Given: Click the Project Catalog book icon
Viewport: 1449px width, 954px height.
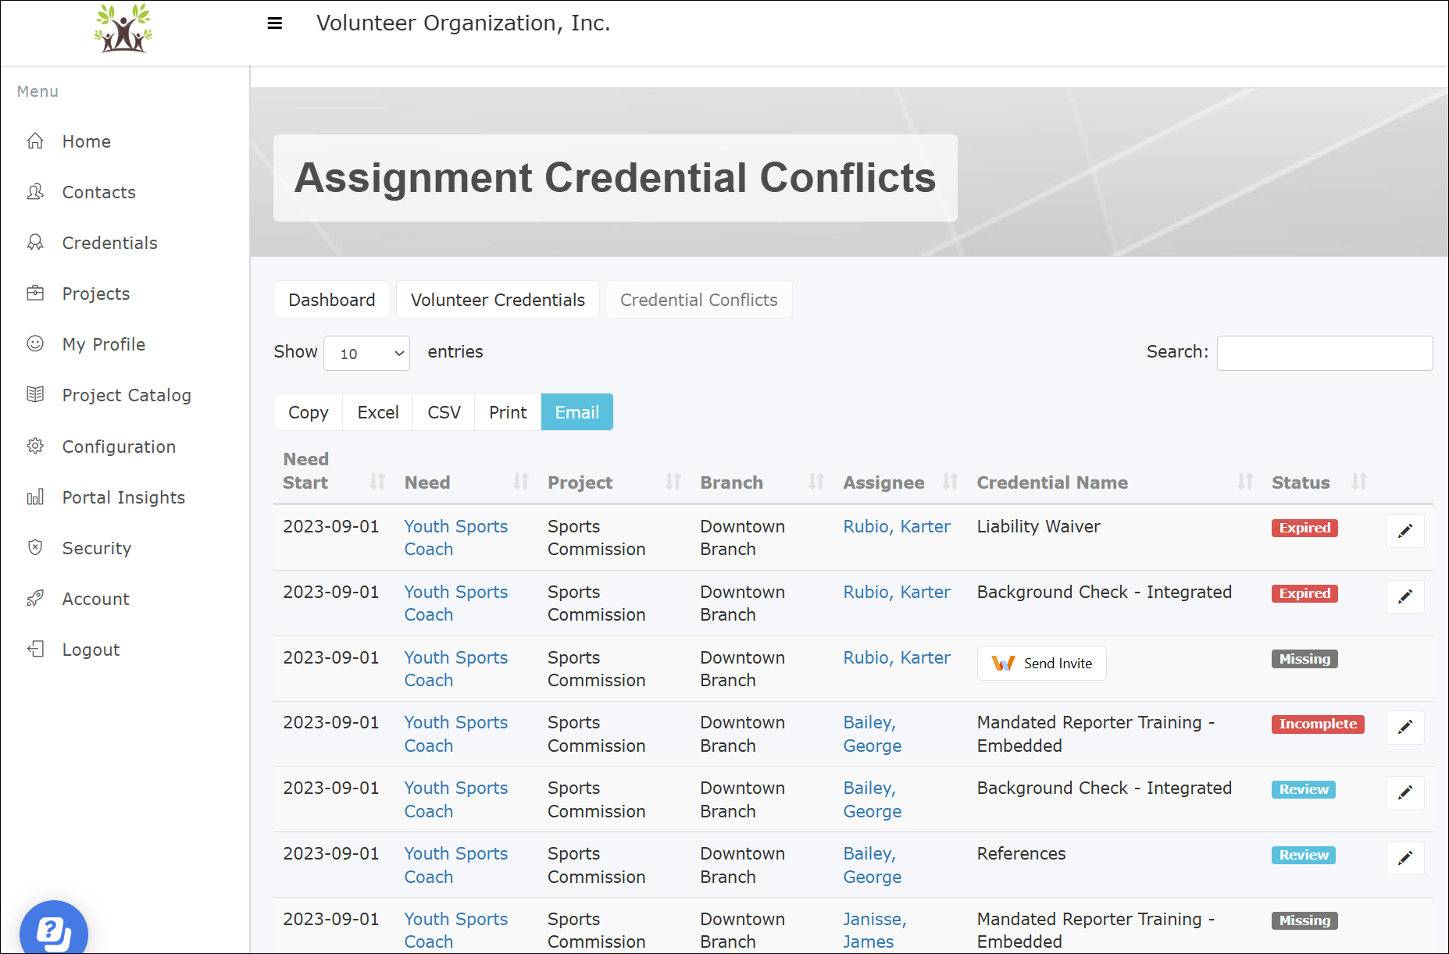Looking at the screenshot, I should pyautogui.click(x=35, y=395).
